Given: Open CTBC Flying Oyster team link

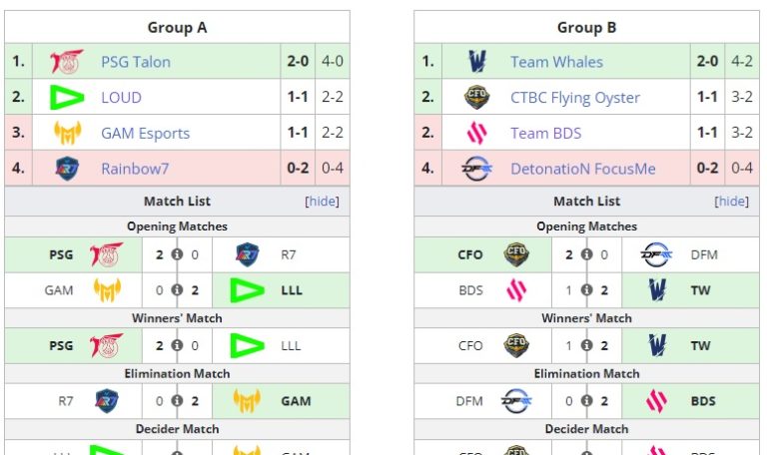Looking at the screenshot, I should point(575,98).
